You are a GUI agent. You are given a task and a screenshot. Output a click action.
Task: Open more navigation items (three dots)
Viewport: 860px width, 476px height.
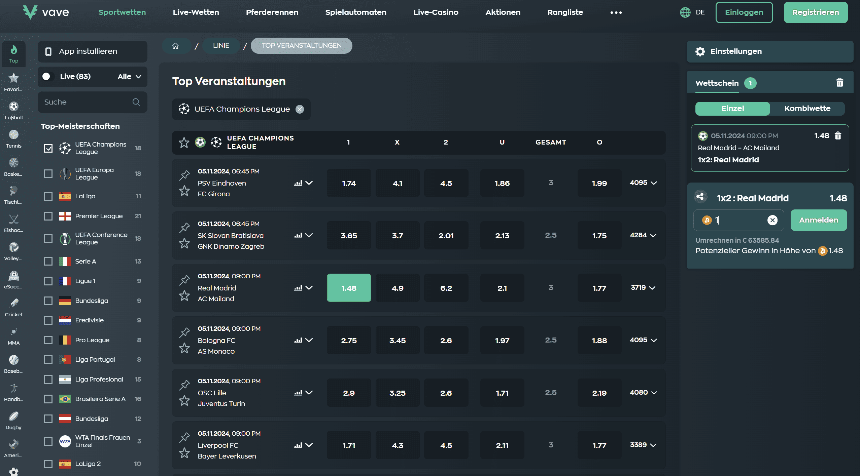click(x=616, y=12)
